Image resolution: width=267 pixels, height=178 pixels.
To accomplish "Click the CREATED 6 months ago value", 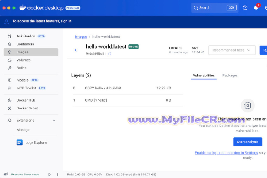I will [x=178, y=52].
